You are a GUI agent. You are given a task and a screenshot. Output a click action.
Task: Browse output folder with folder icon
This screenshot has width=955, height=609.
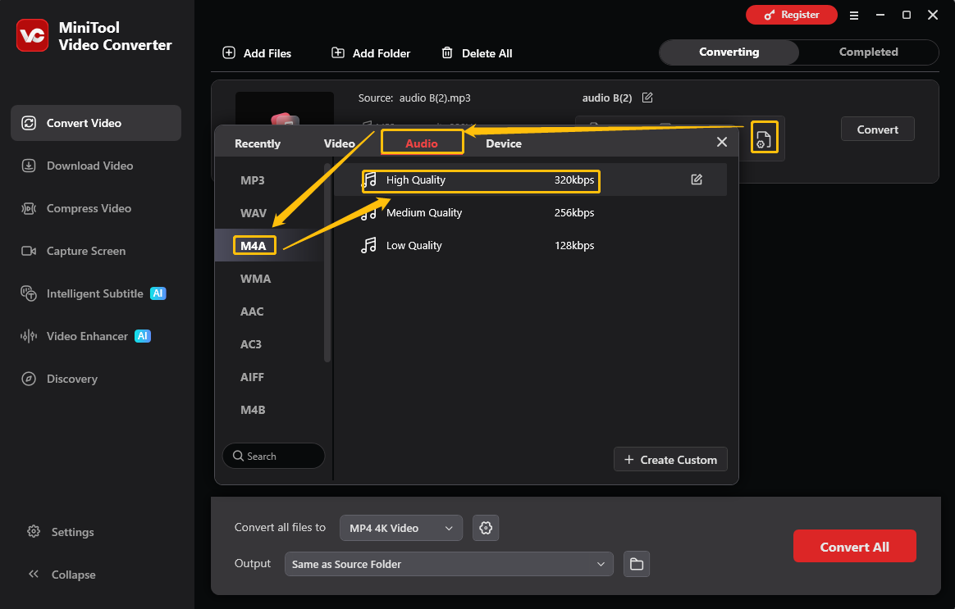(x=637, y=564)
